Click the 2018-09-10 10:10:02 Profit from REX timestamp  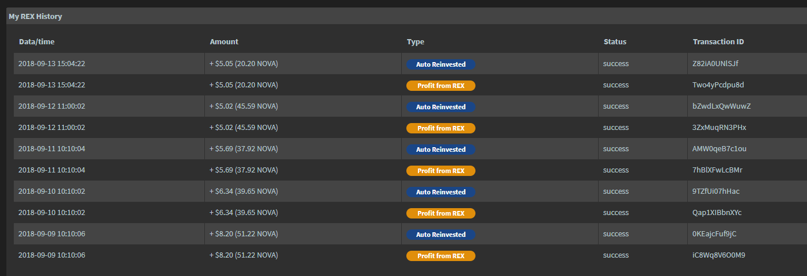coord(52,213)
